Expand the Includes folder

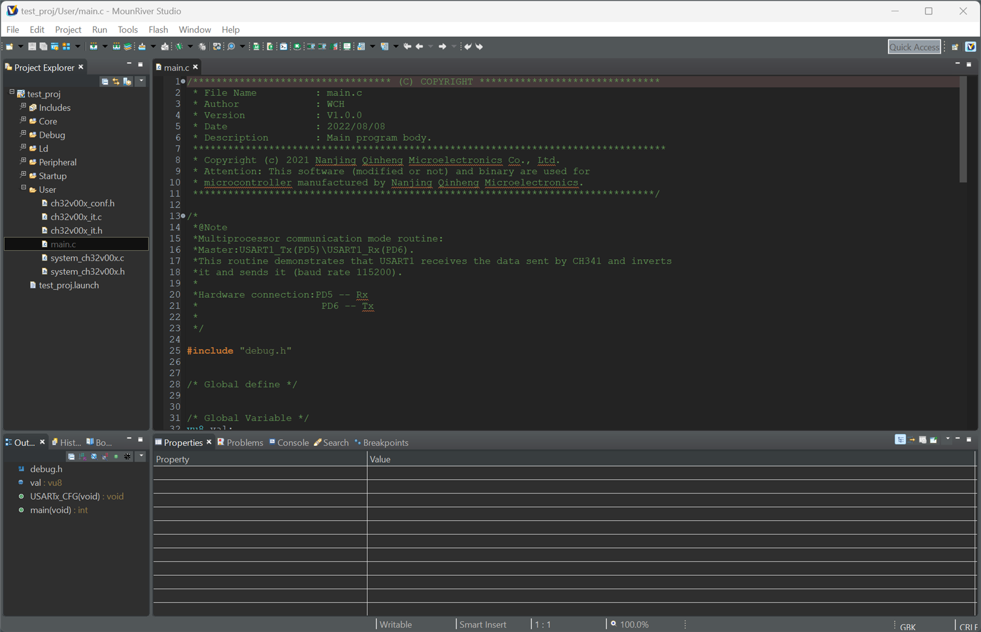tap(23, 106)
